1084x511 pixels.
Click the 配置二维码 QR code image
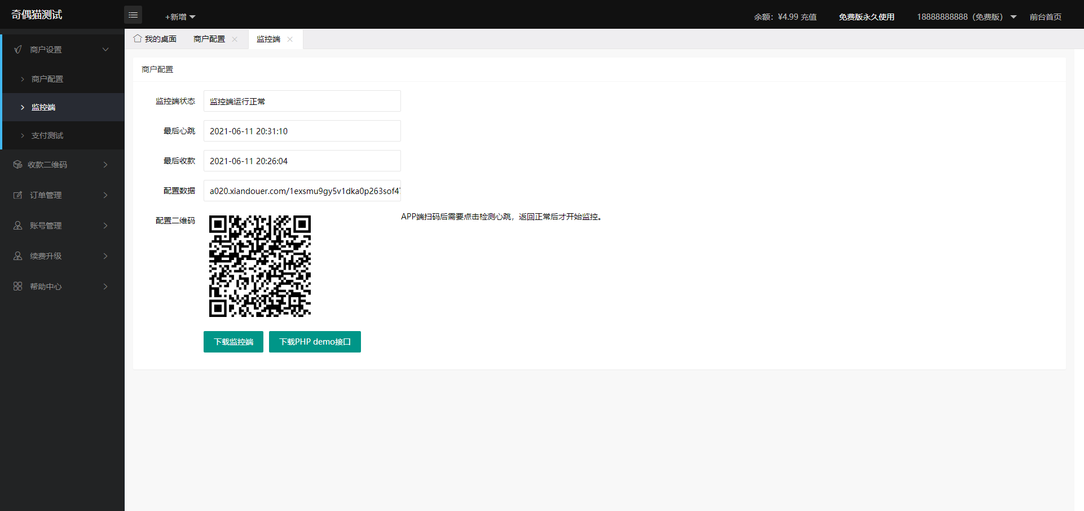260,266
